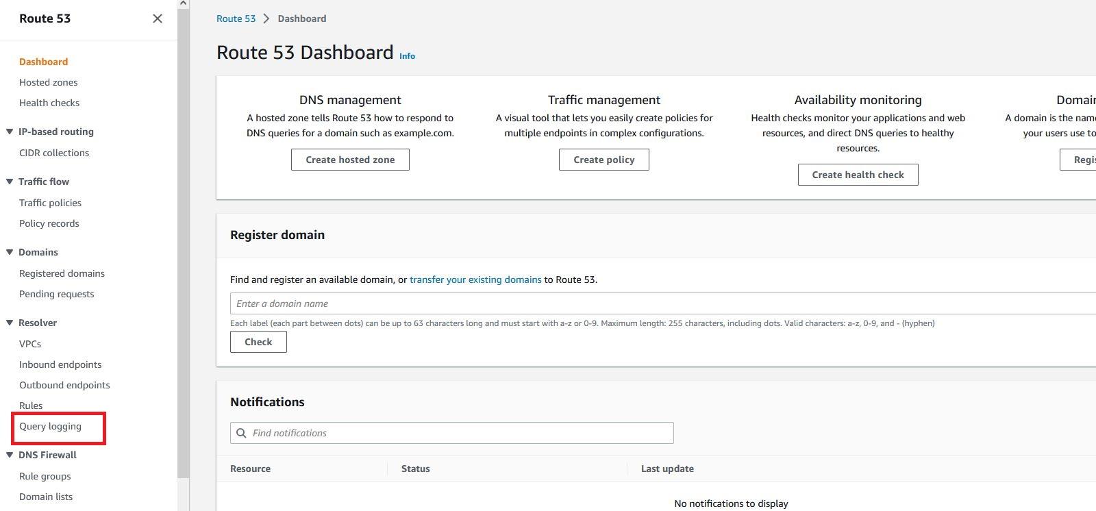Open Query logging
The width and height of the screenshot is (1096, 511).
50,426
